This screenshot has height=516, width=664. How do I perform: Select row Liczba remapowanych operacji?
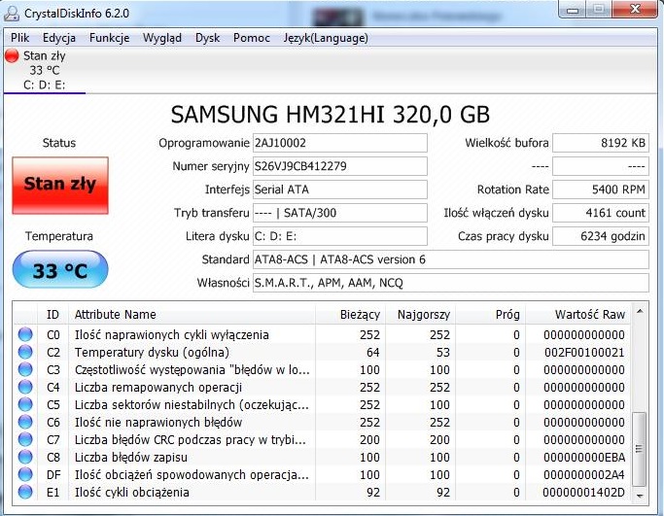tap(322, 387)
